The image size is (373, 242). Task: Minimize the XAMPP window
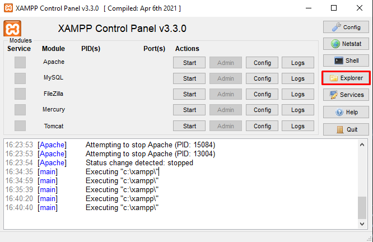pos(309,8)
